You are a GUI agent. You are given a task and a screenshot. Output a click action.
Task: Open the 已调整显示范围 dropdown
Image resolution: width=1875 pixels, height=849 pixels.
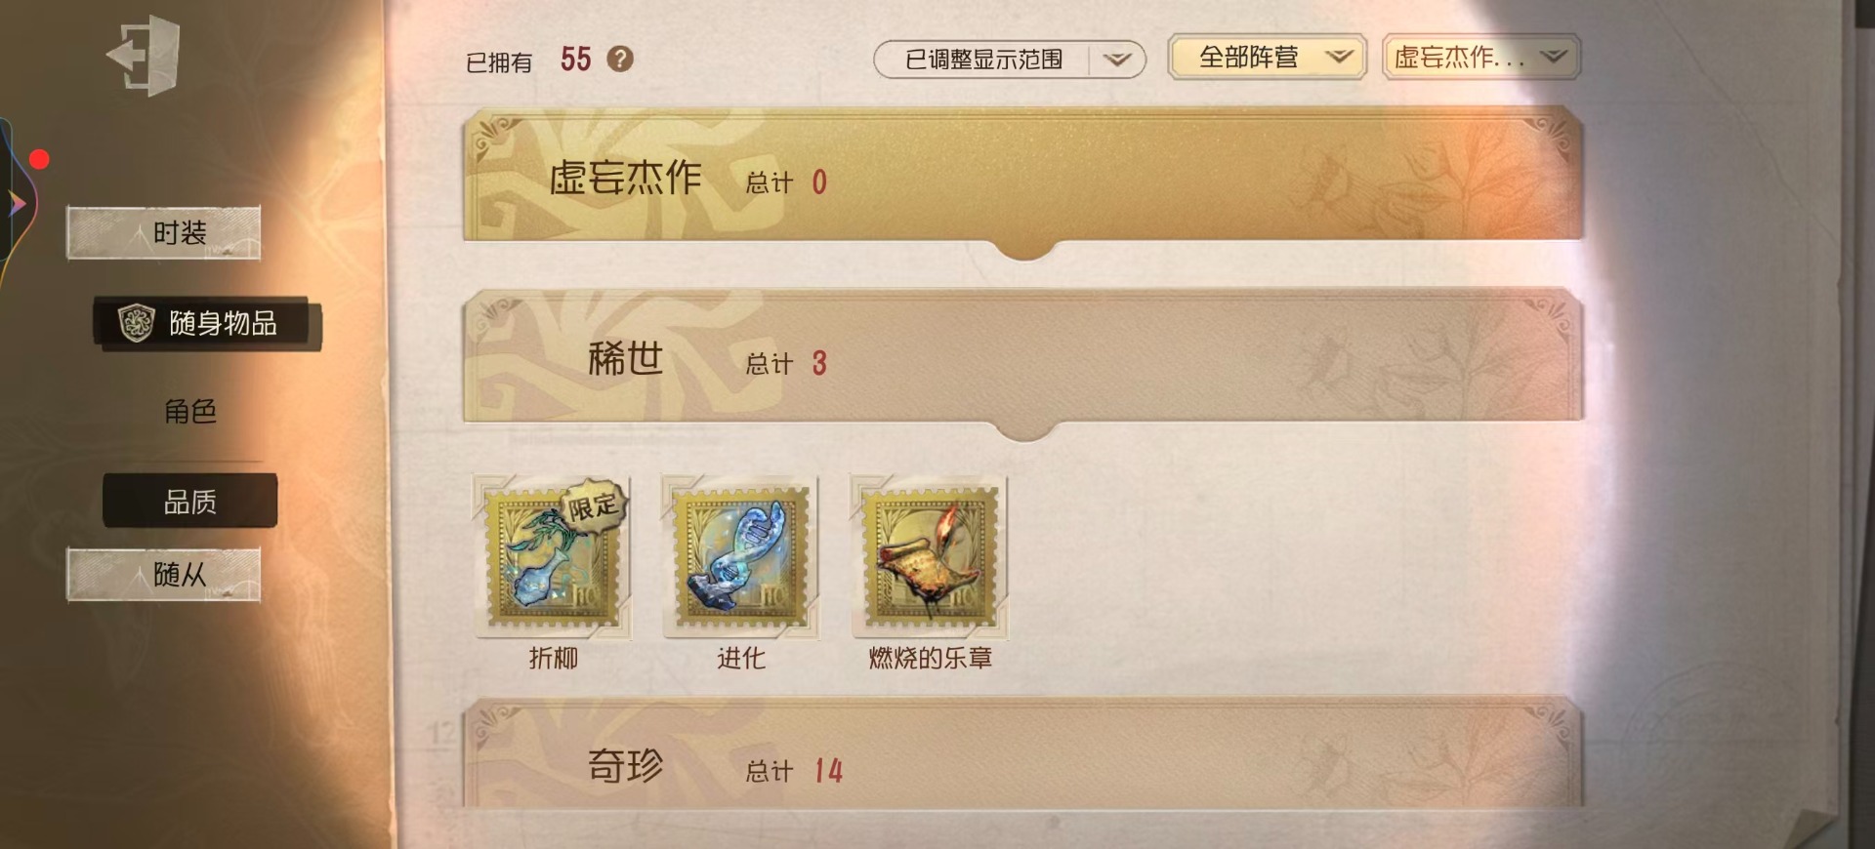pyautogui.click(x=1009, y=60)
